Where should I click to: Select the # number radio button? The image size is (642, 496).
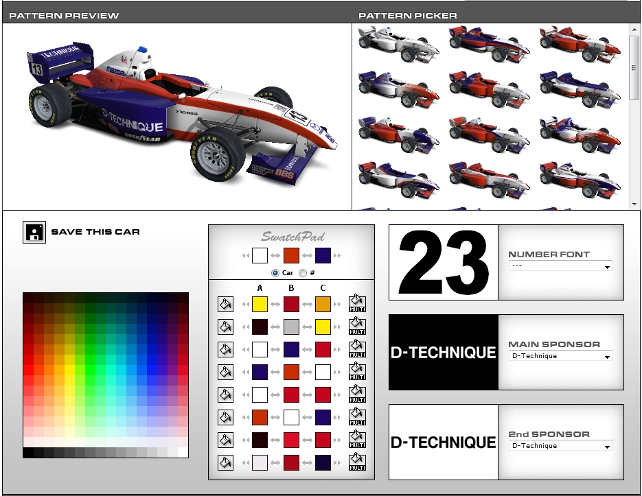click(x=302, y=272)
